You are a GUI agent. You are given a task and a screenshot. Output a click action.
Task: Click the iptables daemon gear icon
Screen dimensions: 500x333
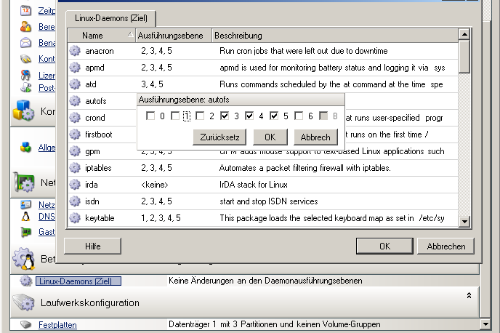click(x=75, y=168)
